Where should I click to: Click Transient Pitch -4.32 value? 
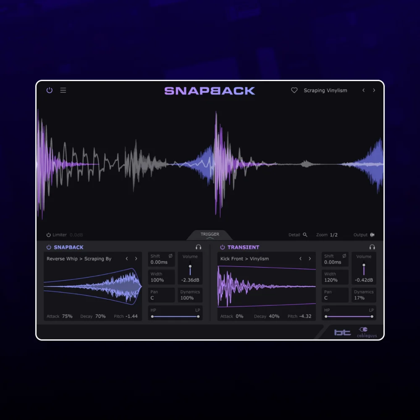305,316
